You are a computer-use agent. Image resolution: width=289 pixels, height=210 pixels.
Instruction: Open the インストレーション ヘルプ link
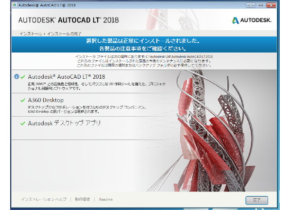(44, 199)
